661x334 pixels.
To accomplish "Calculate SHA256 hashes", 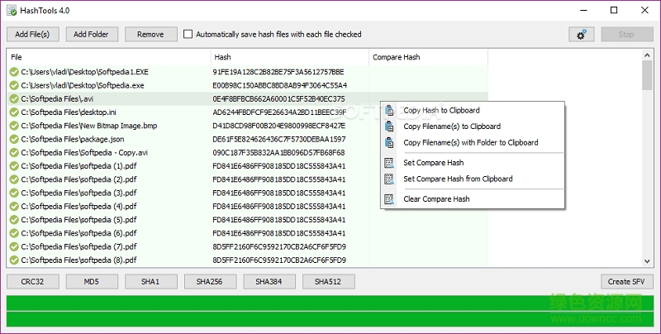I will click(210, 282).
